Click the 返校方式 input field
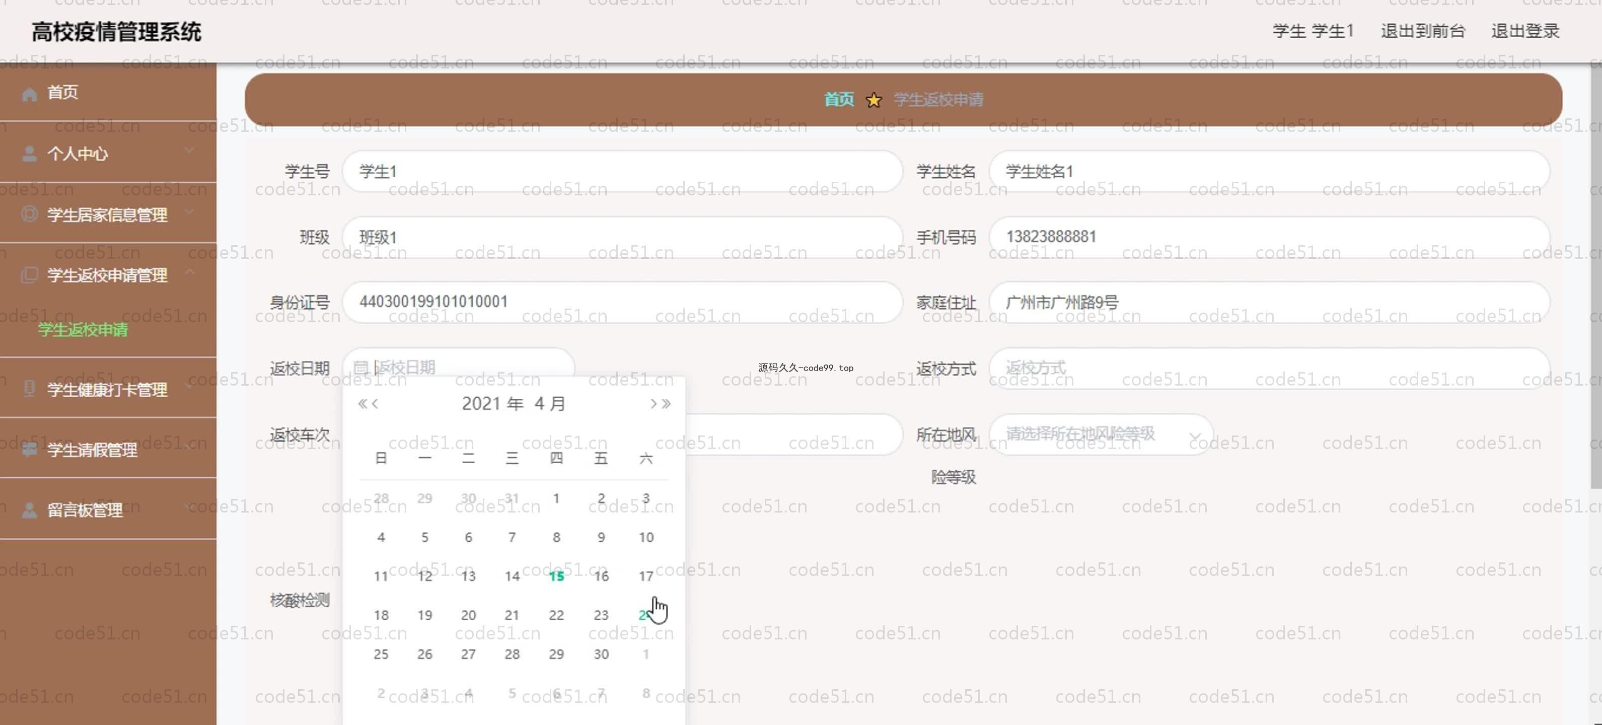The image size is (1602, 725). coord(1269,368)
